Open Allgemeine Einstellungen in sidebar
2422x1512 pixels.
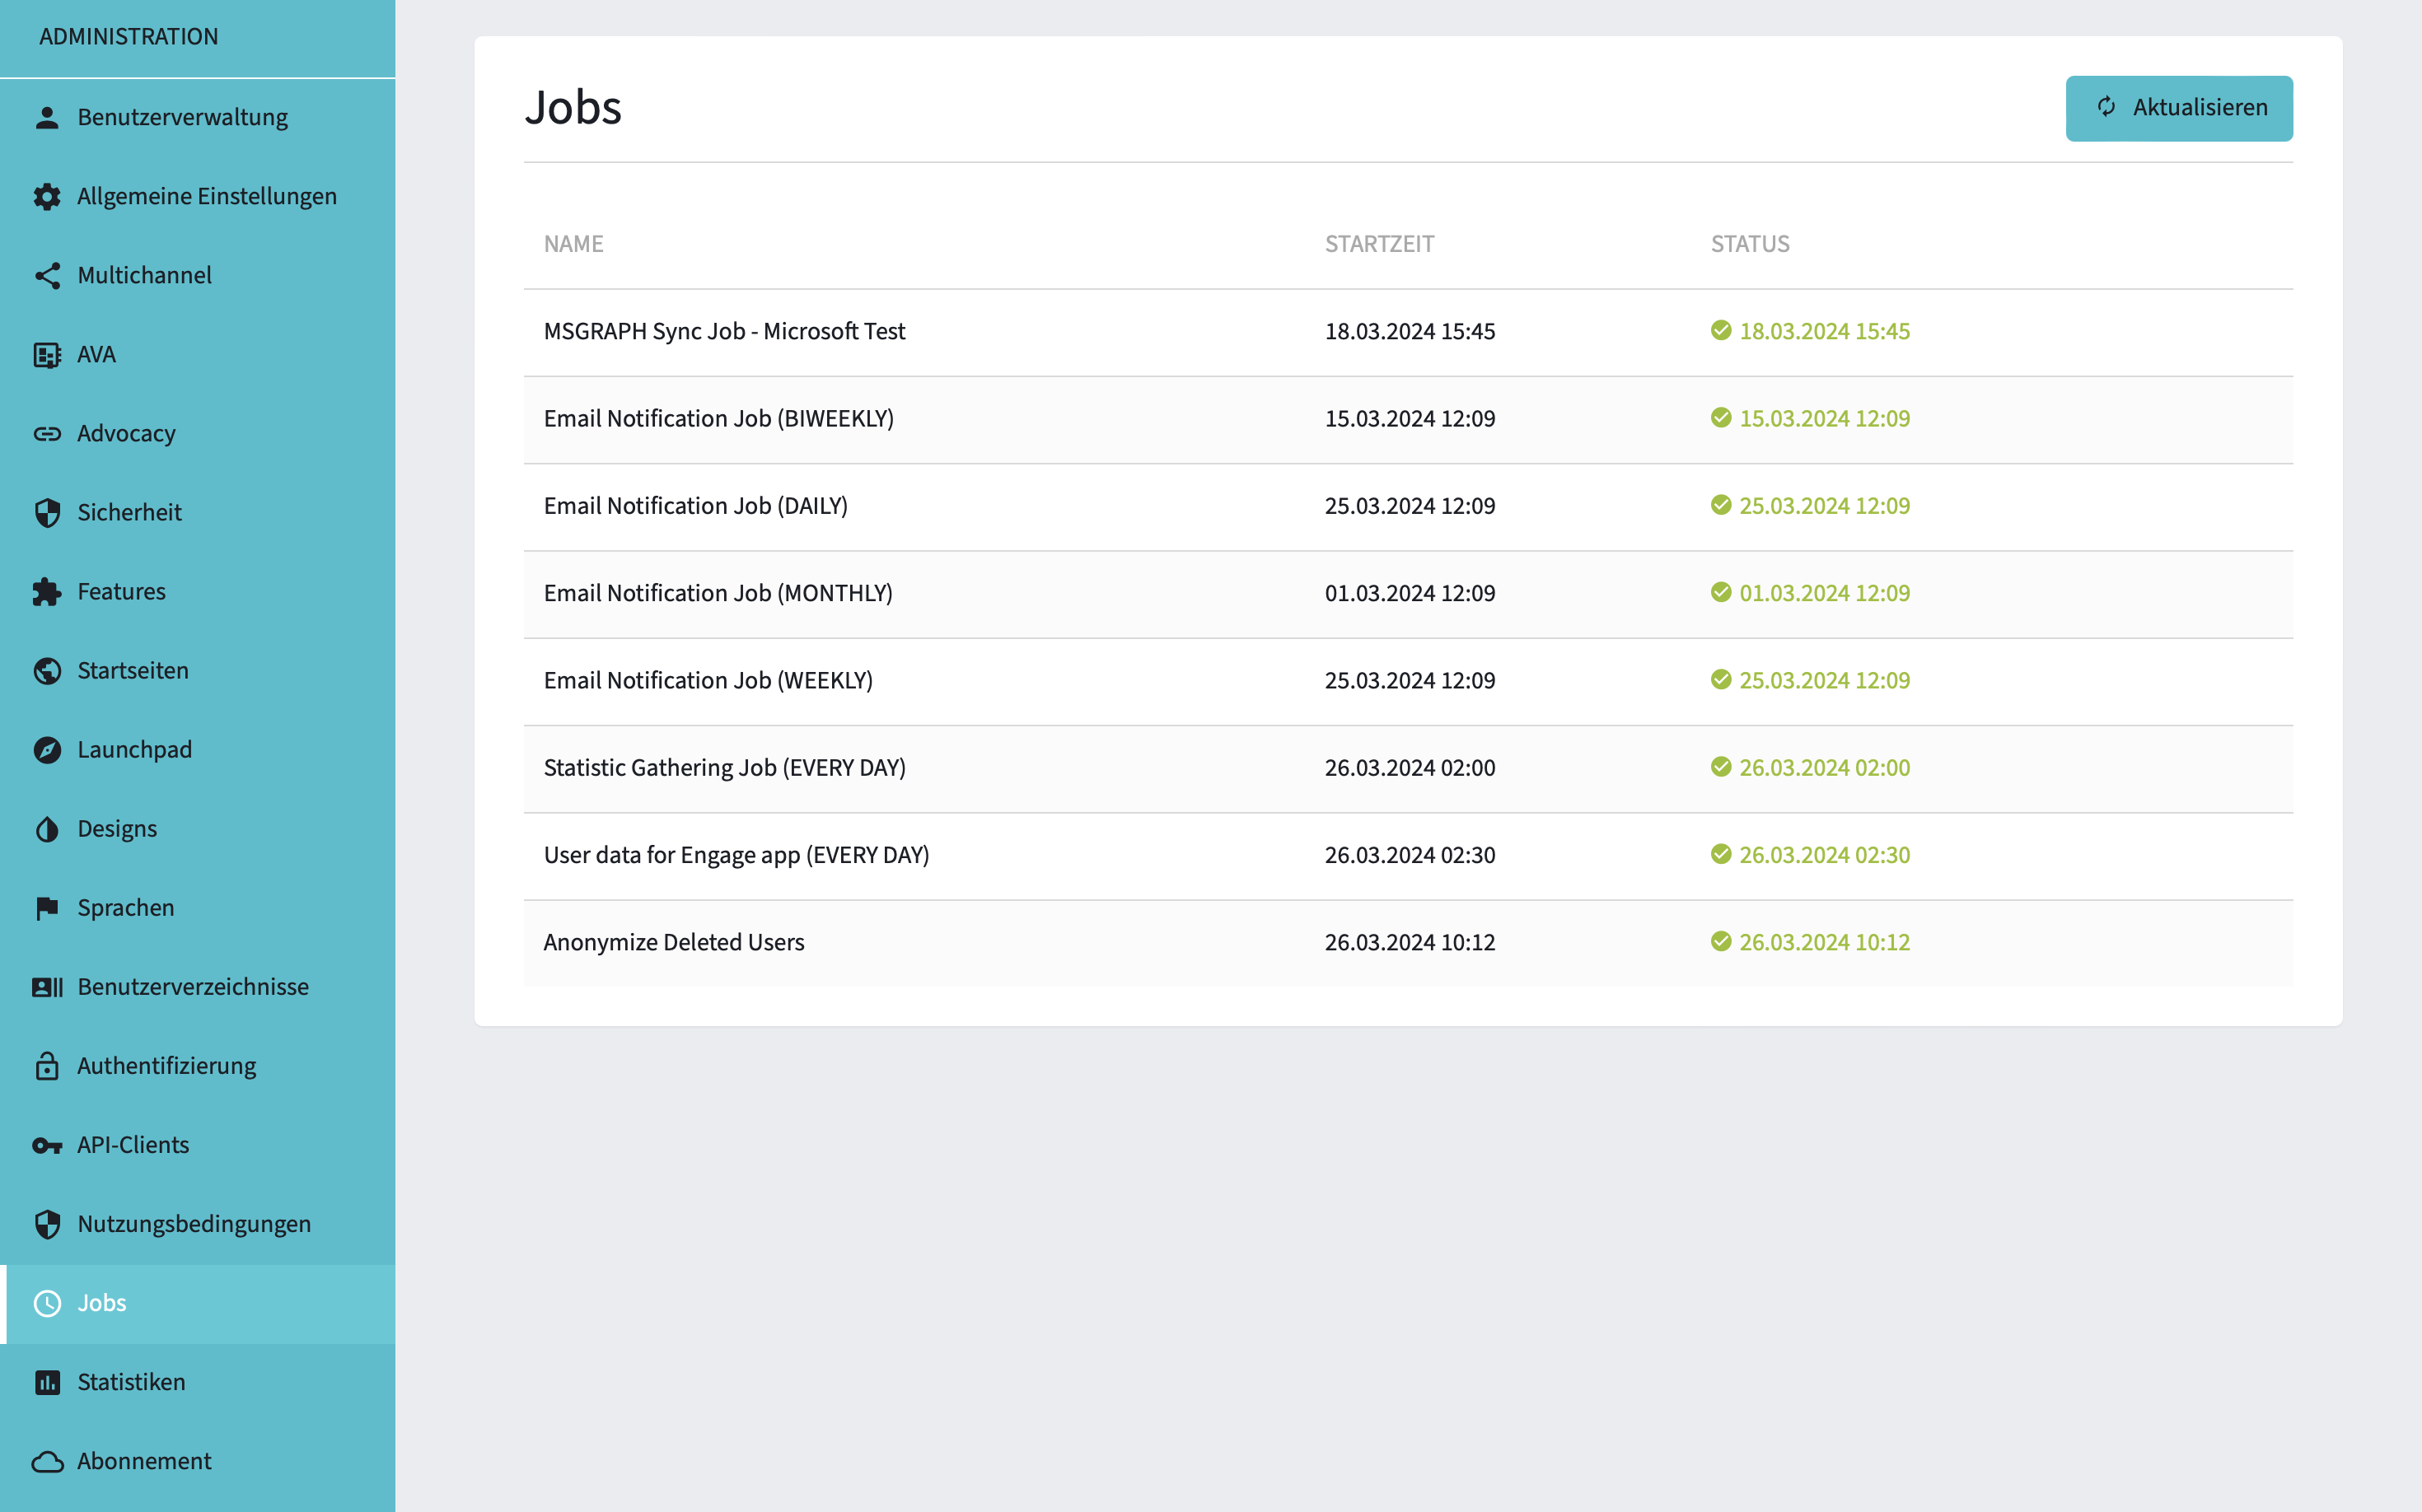(198, 197)
